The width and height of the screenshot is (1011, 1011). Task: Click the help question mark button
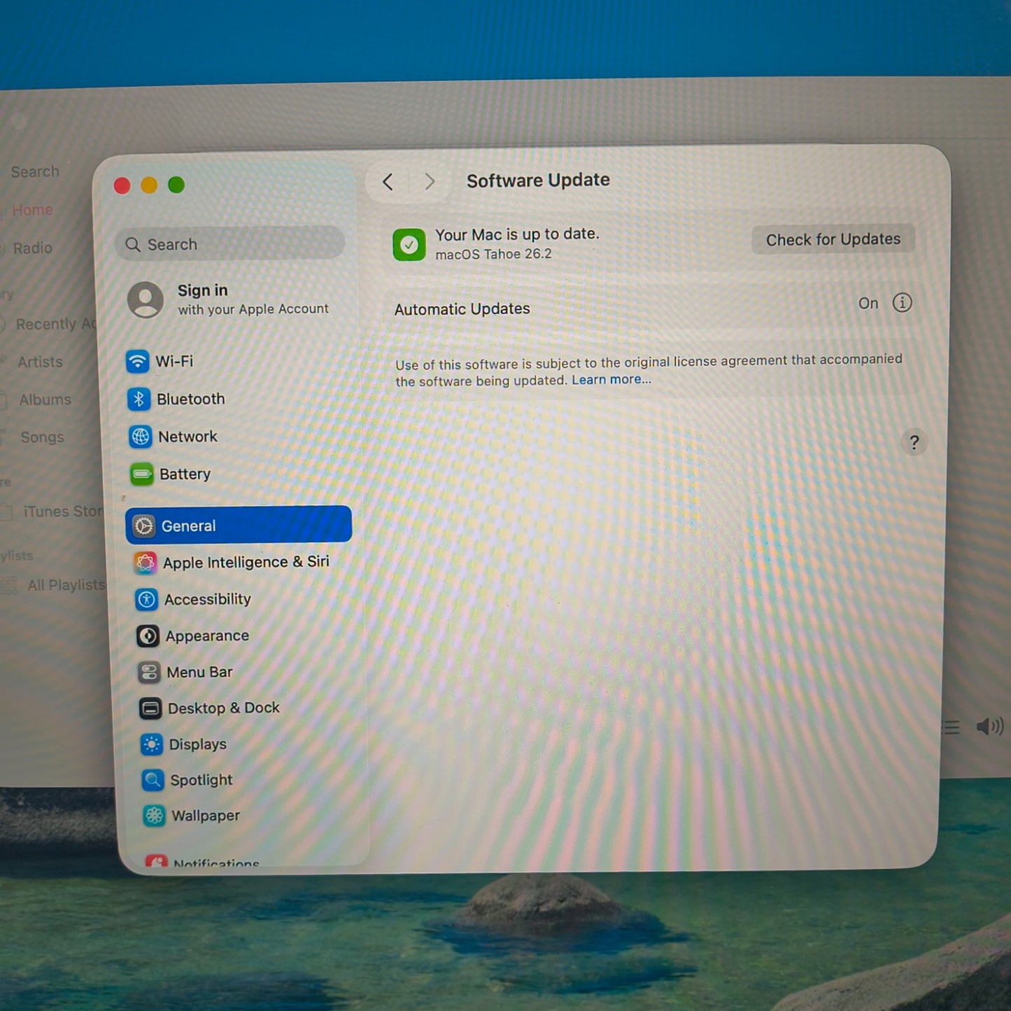tap(914, 442)
